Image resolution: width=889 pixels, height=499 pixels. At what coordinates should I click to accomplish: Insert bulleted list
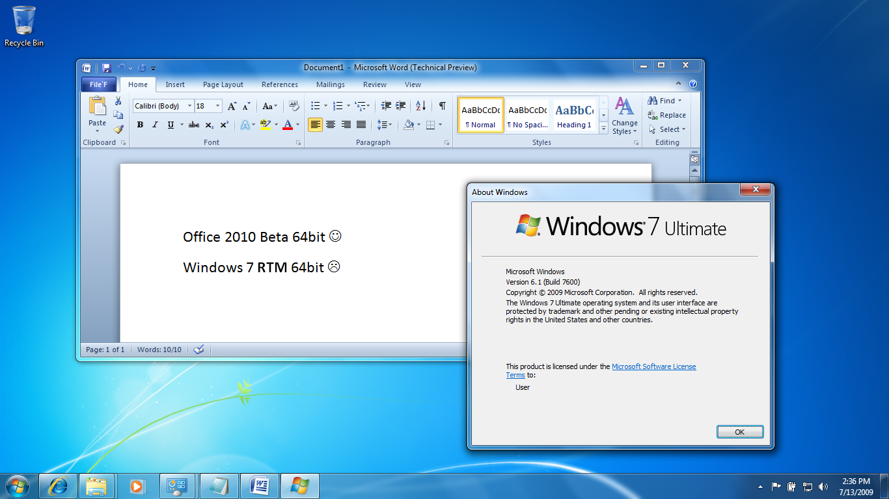(x=315, y=106)
